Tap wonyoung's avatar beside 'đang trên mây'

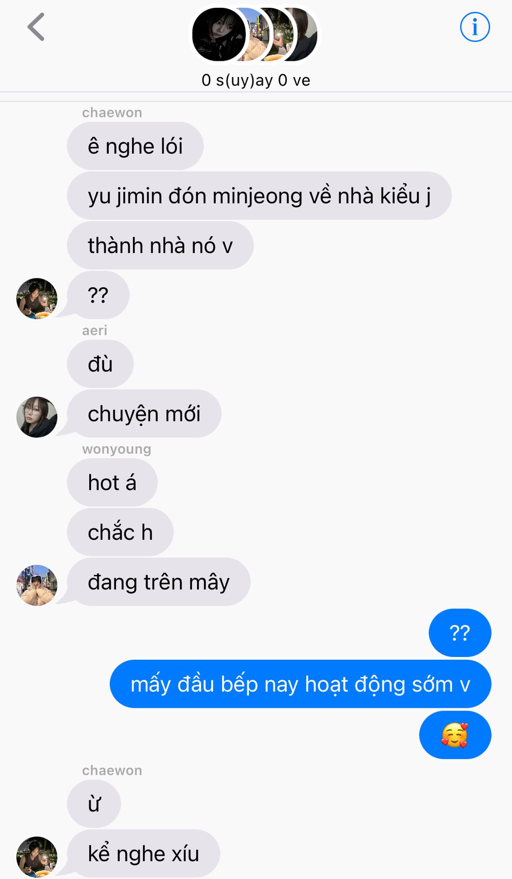tap(37, 586)
